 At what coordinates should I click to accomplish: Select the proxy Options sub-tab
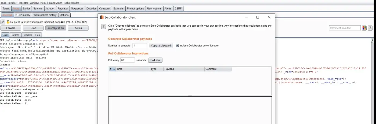point(64,15)
